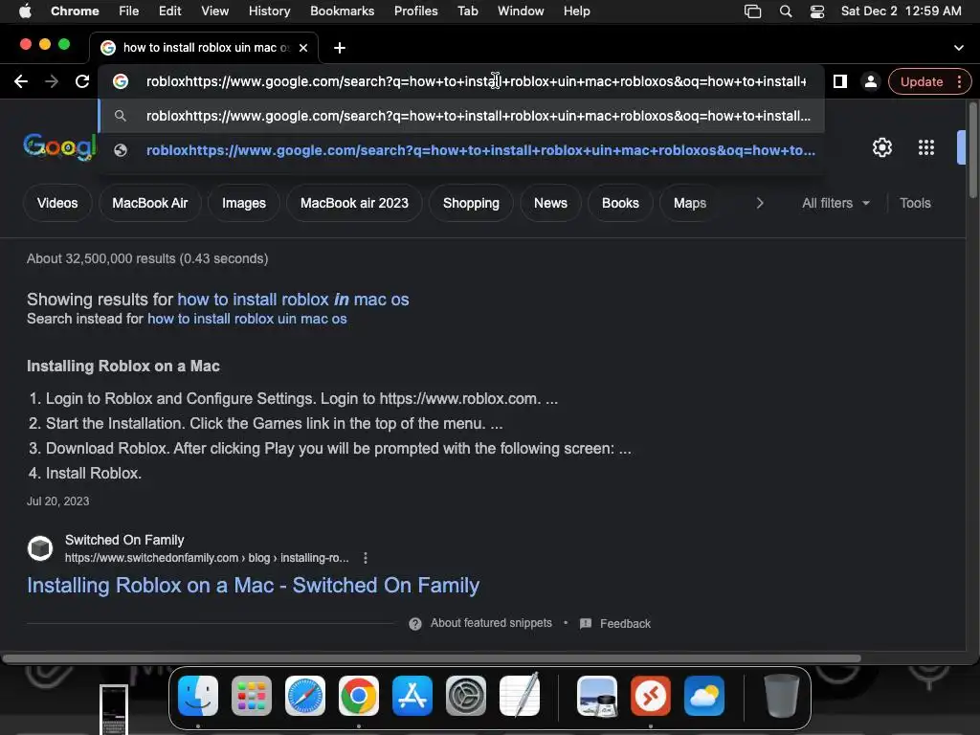Reload the current page
The width and height of the screenshot is (980, 735).
pos(82,81)
